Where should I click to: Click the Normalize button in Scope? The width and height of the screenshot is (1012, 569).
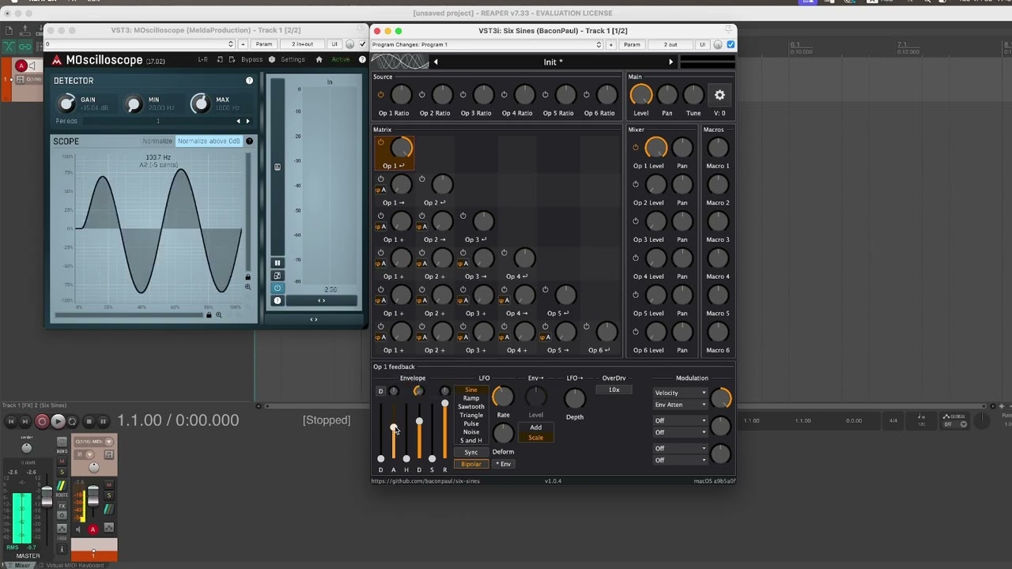click(157, 141)
